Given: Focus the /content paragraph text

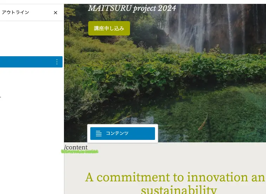Looking at the screenshot, I should (76, 147).
